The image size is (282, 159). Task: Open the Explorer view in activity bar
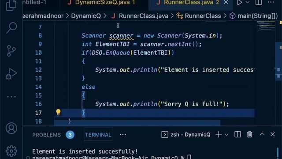tap(11, 5)
